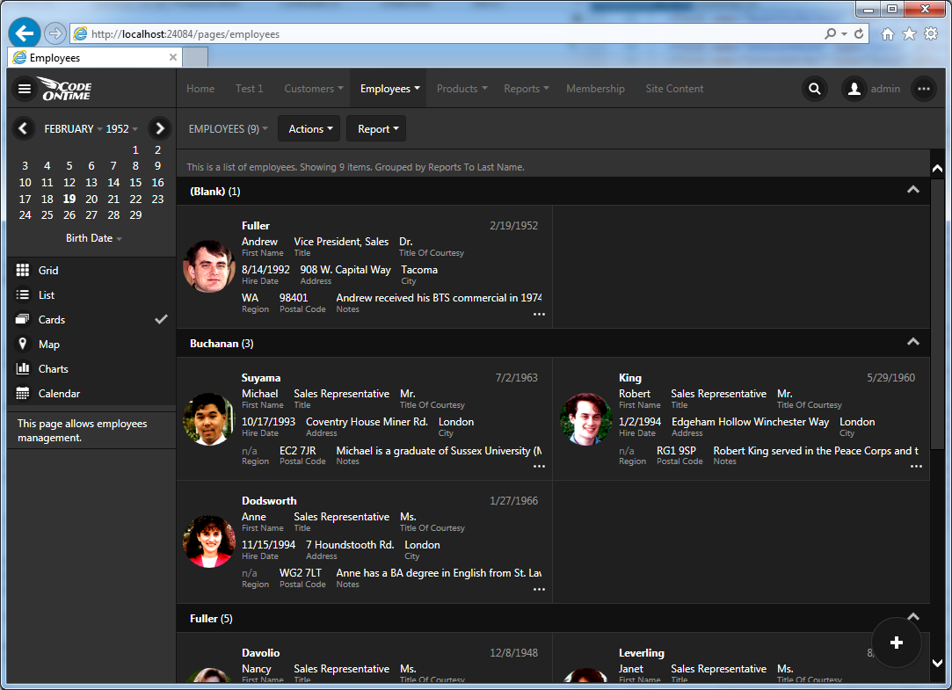Image resolution: width=952 pixels, height=690 pixels.
Task: Open the 1952 year dropdown
Action: [121, 128]
